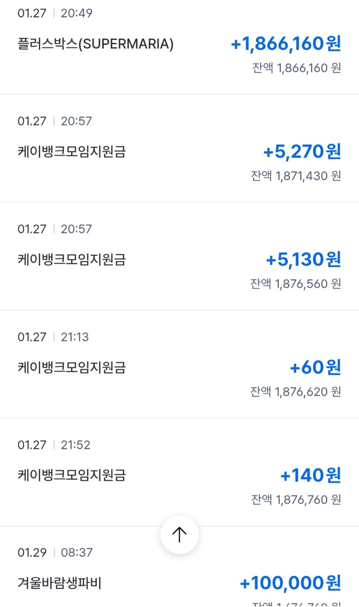This screenshot has height=607, width=359.
Task: Select the +5,130원 deposit amount
Action: 303,260
